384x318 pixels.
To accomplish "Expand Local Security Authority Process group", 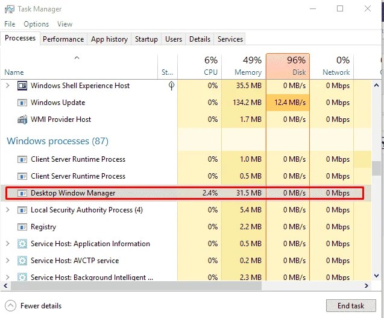I will click(x=8, y=210).
